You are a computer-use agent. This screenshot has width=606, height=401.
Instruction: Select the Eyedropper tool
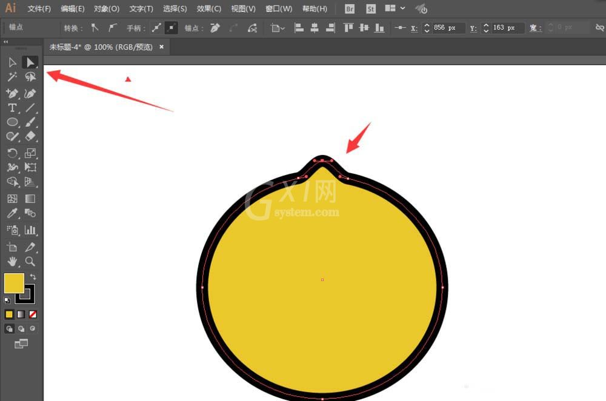pyautogui.click(x=12, y=213)
